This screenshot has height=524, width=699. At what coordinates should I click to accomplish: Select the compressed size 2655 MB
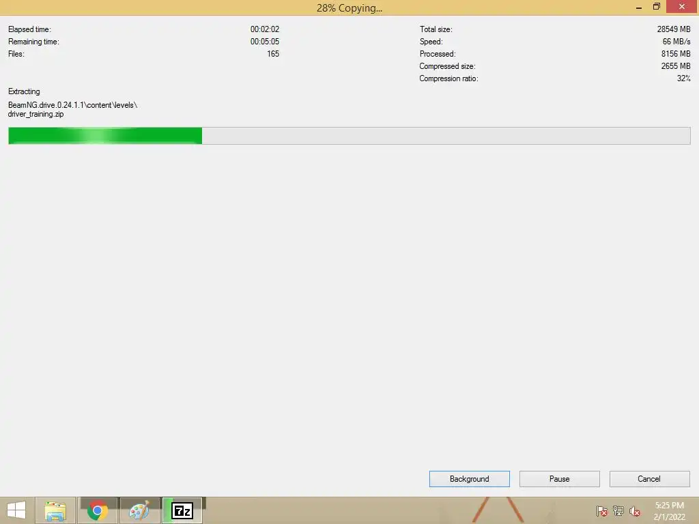pyautogui.click(x=676, y=66)
